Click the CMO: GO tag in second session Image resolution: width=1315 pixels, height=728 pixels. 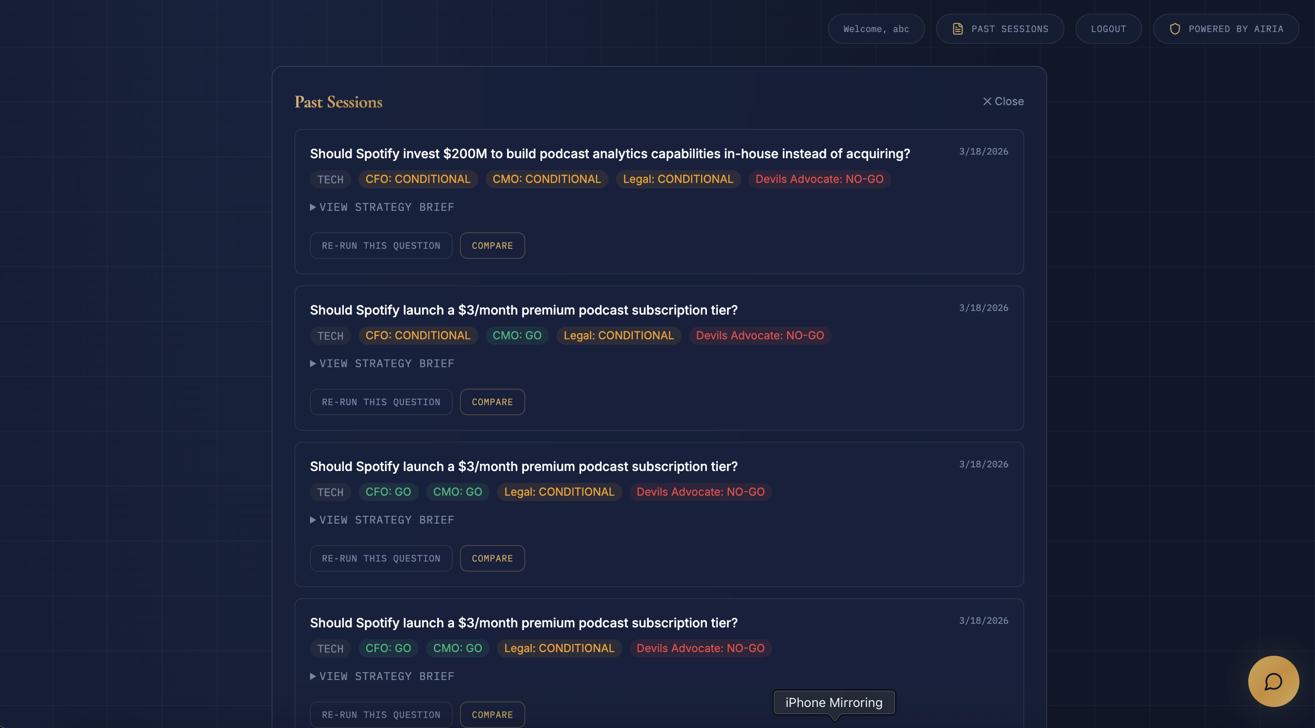(517, 335)
